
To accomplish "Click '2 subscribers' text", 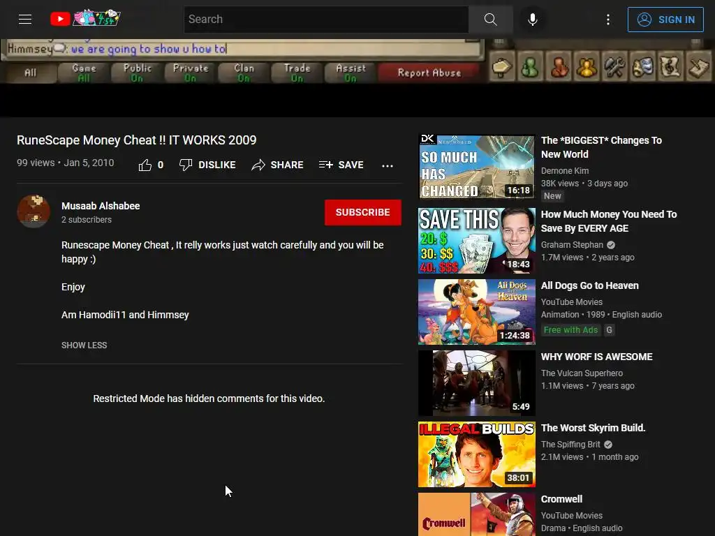I will pos(87,220).
